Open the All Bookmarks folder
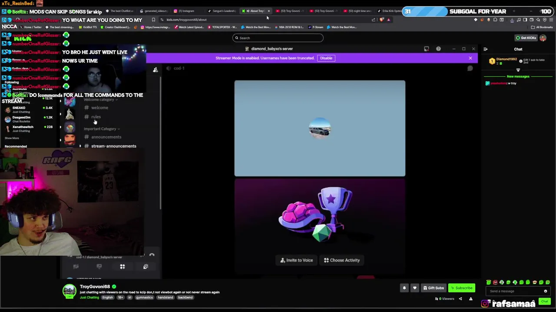Image resolution: width=556 pixels, height=312 pixels. click(x=542, y=27)
